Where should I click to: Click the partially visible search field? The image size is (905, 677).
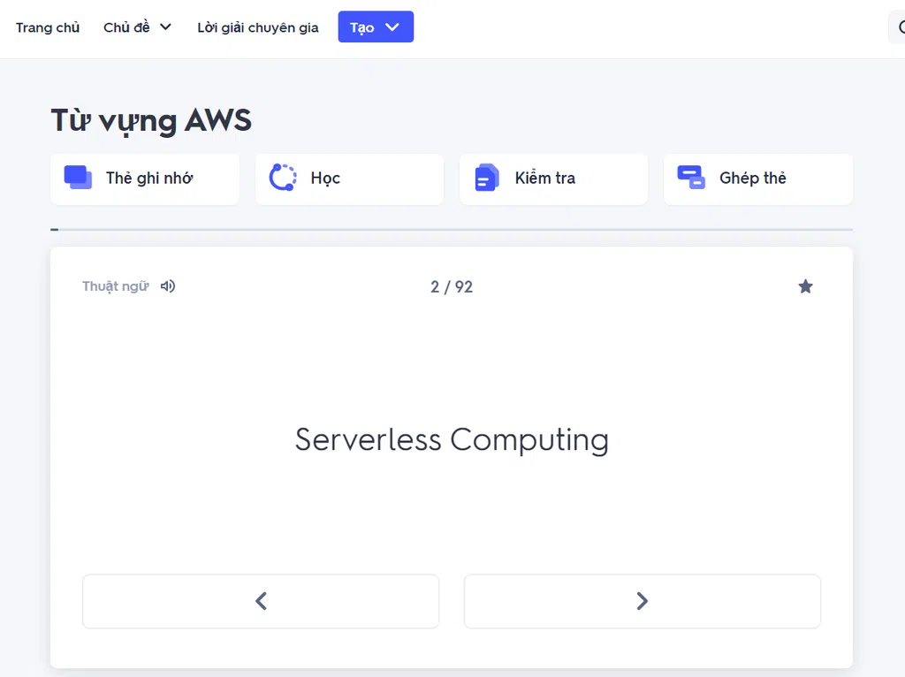897,27
